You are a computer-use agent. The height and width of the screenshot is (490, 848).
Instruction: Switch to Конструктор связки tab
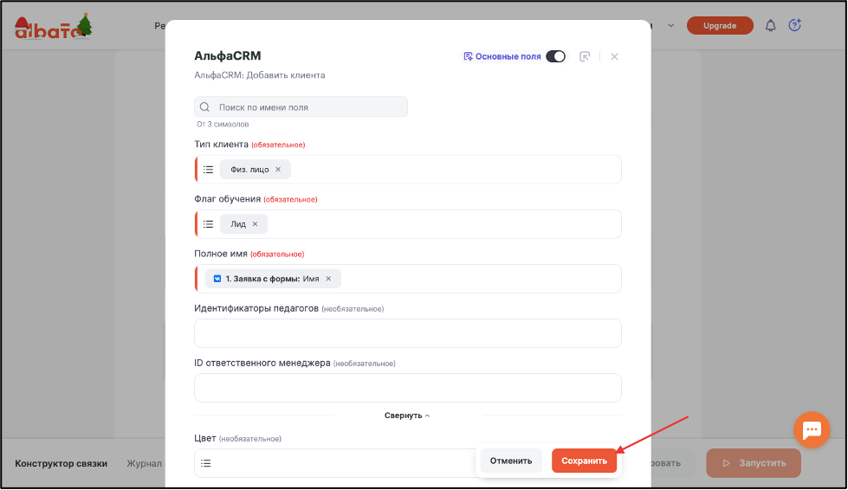click(61, 463)
